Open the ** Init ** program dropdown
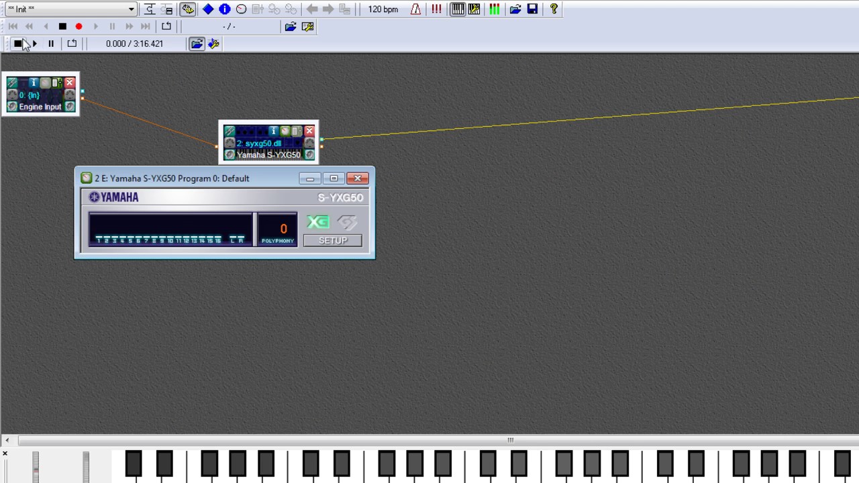Screen dimensions: 859x483 pyautogui.click(x=70, y=9)
